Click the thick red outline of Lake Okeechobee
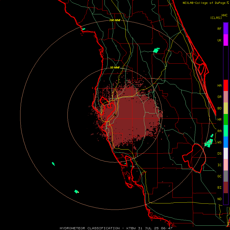 click(x=194, y=158)
